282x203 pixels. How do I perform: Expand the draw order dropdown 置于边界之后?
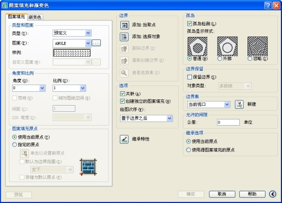146,118
